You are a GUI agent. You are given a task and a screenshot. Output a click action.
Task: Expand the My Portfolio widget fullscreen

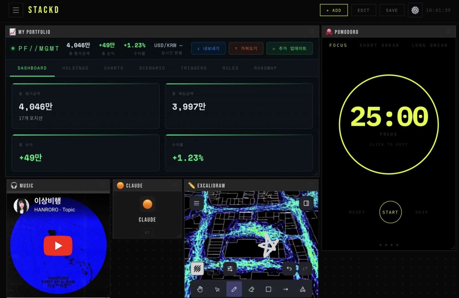pyautogui.click(x=312, y=31)
